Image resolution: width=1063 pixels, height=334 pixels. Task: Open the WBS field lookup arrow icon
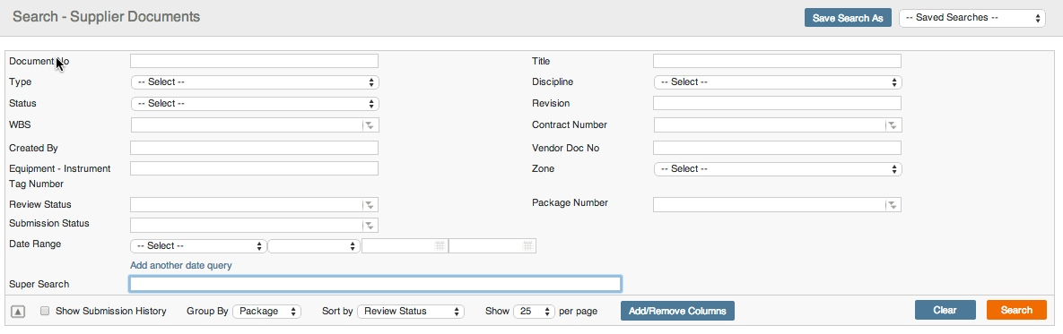370,125
